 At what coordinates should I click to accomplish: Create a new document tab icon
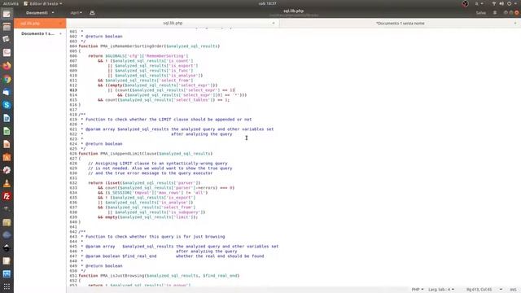click(x=92, y=13)
